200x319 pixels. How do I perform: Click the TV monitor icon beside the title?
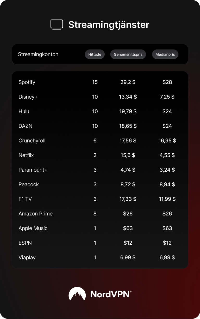coord(57,25)
